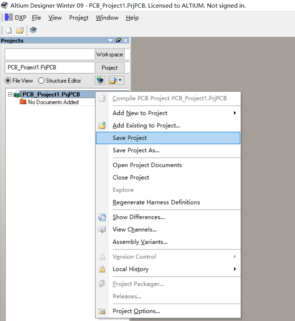This screenshot has width=295, height=321.
Task: Choose Save Project As
Action: (x=168, y=150)
